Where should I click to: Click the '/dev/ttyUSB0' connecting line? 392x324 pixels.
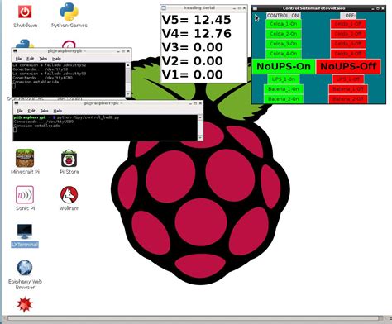point(44,121)
